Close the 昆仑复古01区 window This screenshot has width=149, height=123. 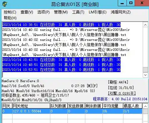coord(142,3)
